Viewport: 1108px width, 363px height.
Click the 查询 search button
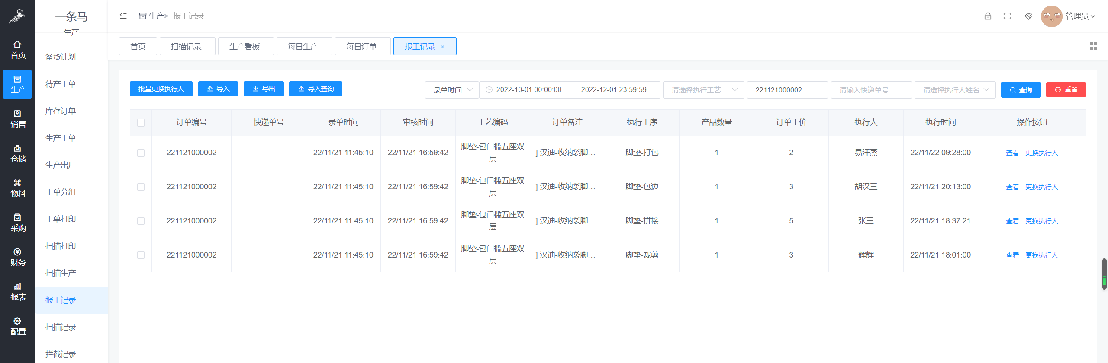point(1021,90)
